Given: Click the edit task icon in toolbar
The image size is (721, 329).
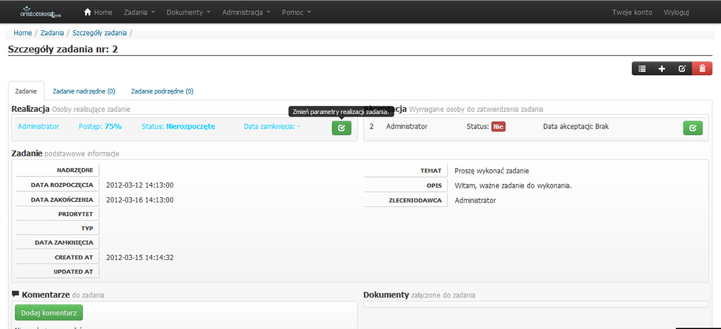Looking at the screenshot, I should click(682, 69).
